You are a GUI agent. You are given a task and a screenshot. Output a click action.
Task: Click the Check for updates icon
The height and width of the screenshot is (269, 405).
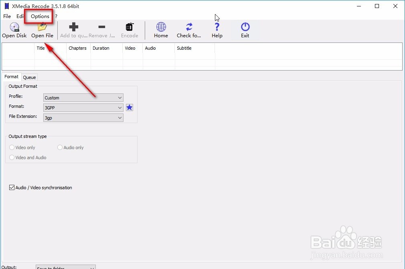point(189,27)
